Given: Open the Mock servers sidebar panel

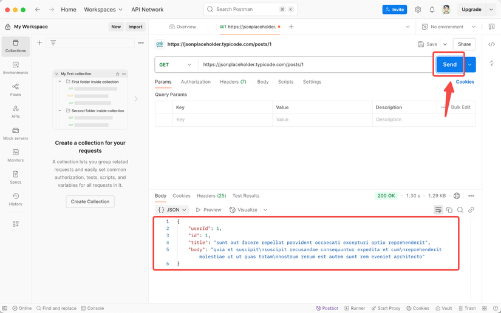Looking at the screenshot, I should [x=15, y=134].
